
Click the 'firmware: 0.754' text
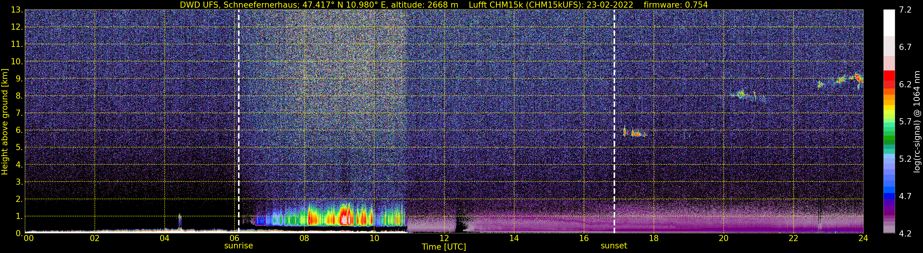(676, 5)
